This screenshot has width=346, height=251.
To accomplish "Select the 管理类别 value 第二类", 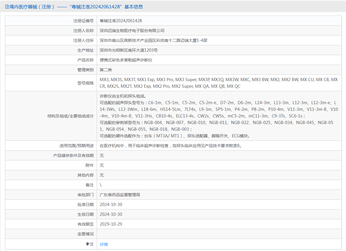I will coord(106,70).
